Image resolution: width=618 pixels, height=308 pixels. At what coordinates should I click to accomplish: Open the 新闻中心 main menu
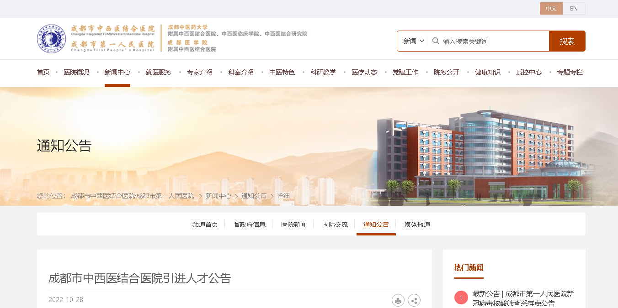pyautogui.click(x=117, y=72)
